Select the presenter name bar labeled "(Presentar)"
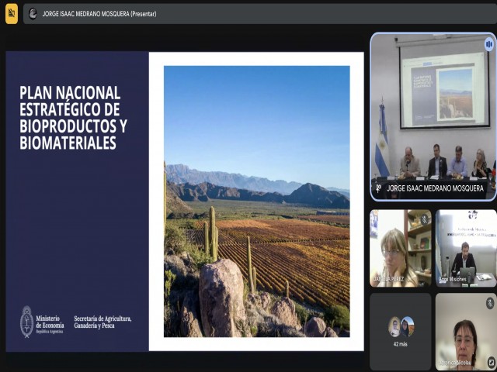Viewport: 497px width, 372px height. pyautogui.click(x=99, y=13)
